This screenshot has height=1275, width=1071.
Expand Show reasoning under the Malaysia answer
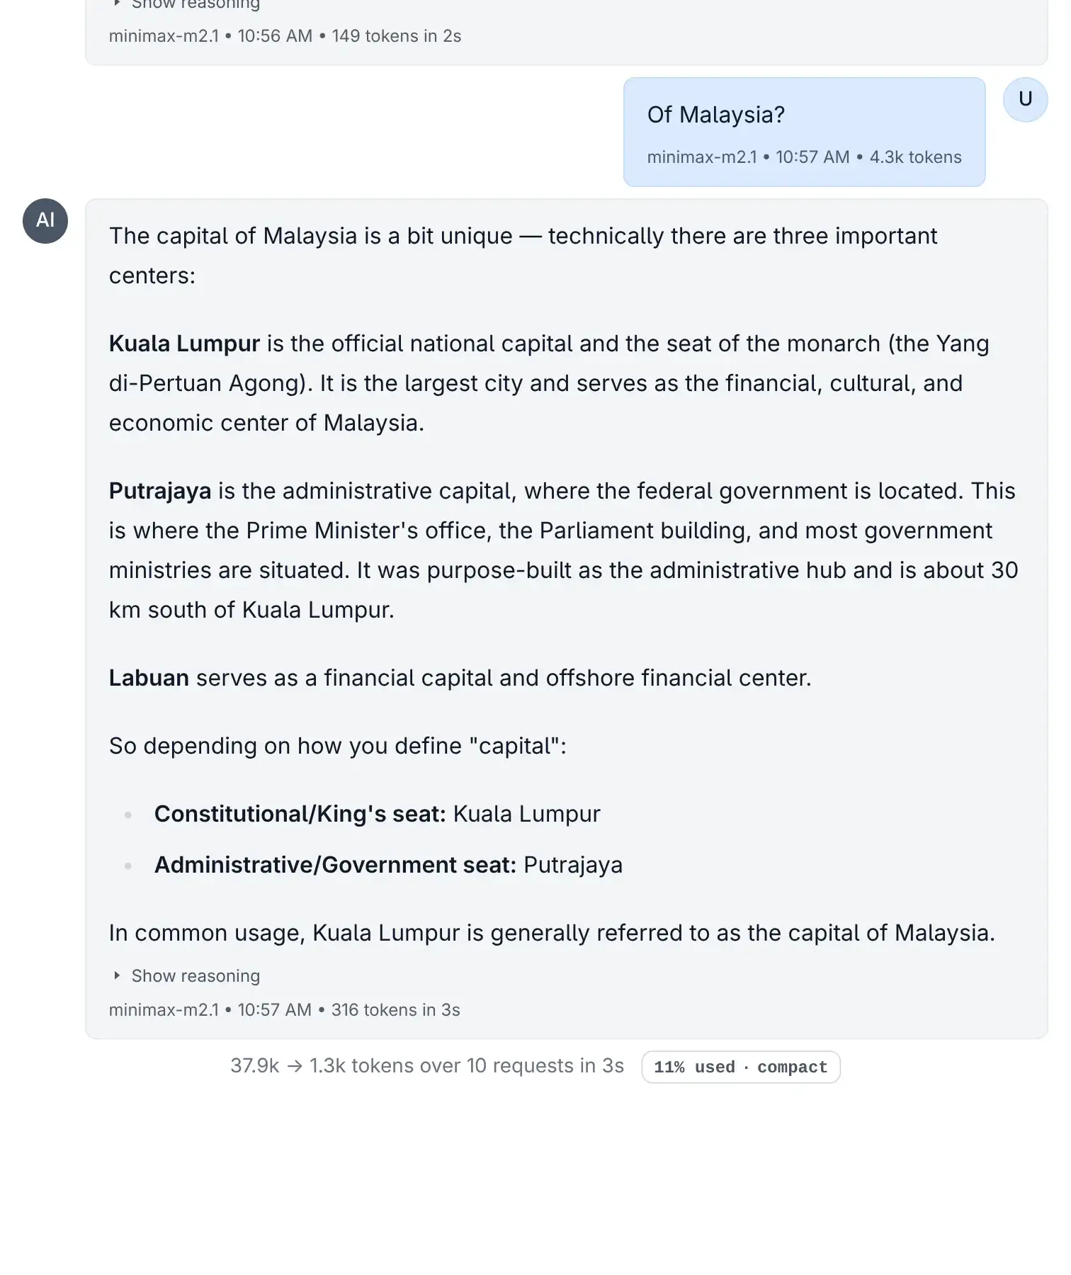click(195, 976)
